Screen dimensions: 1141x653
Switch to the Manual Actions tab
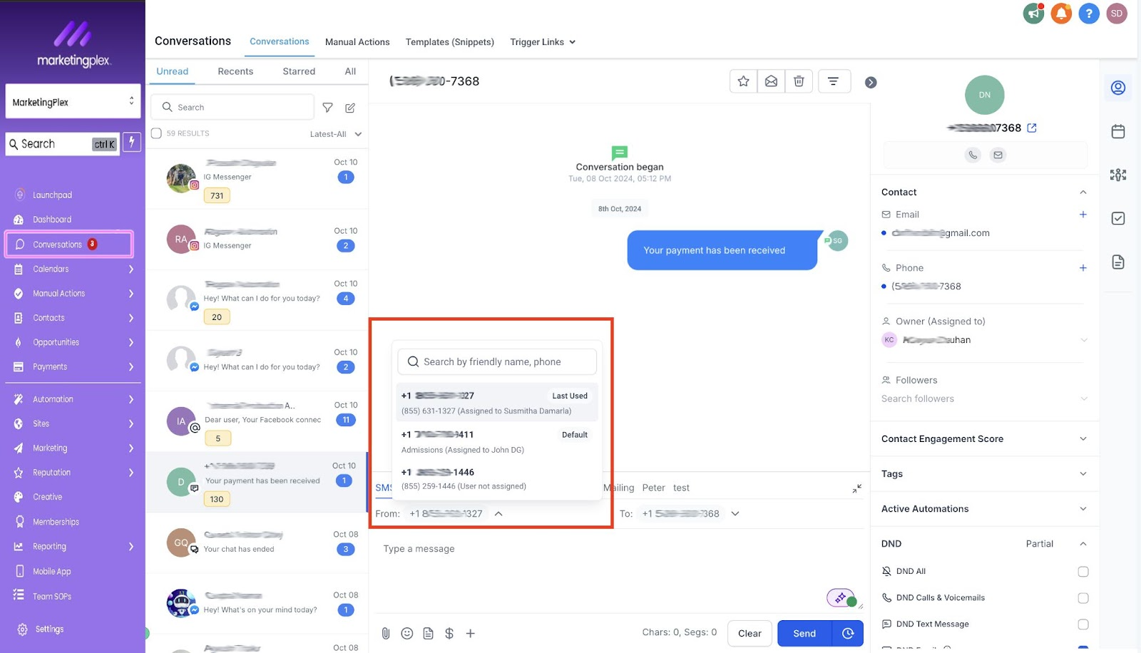[x=357, y=42]
